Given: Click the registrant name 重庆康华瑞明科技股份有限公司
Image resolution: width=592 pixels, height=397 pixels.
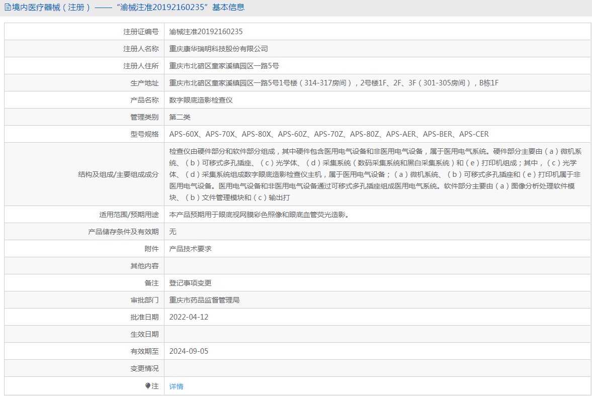Looking at the screenshot, I should click(219, 49).
